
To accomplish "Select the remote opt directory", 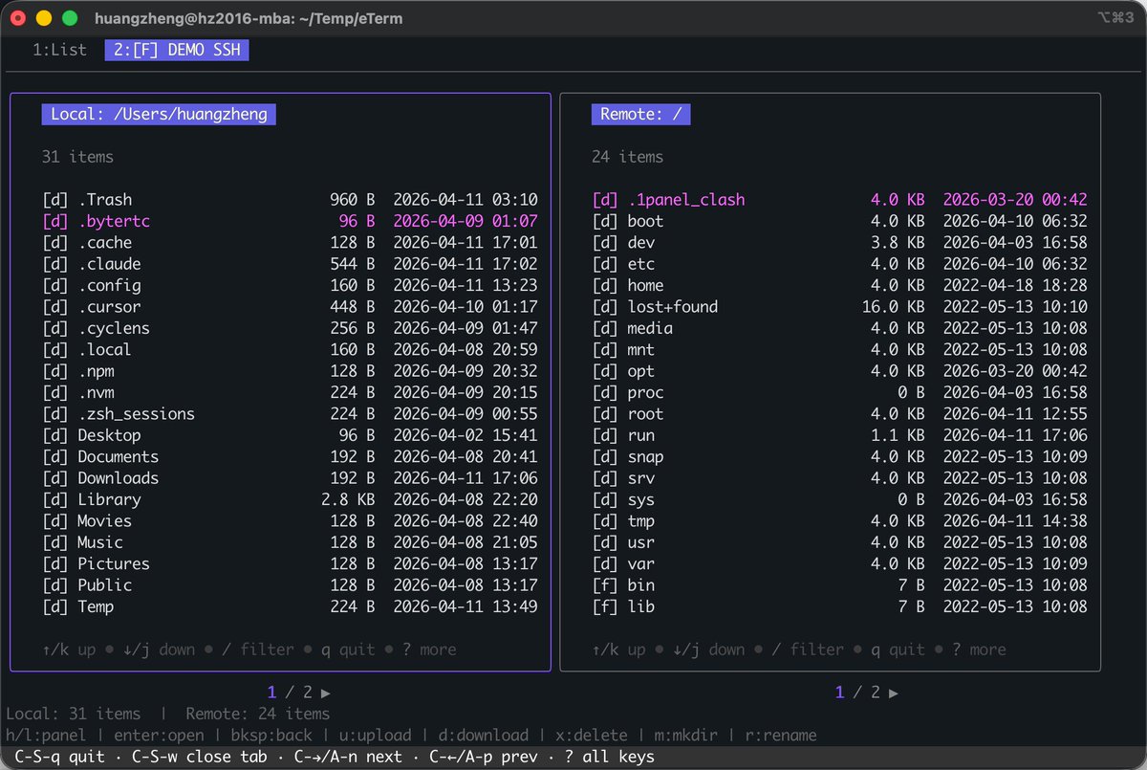I will pos(839,371).
